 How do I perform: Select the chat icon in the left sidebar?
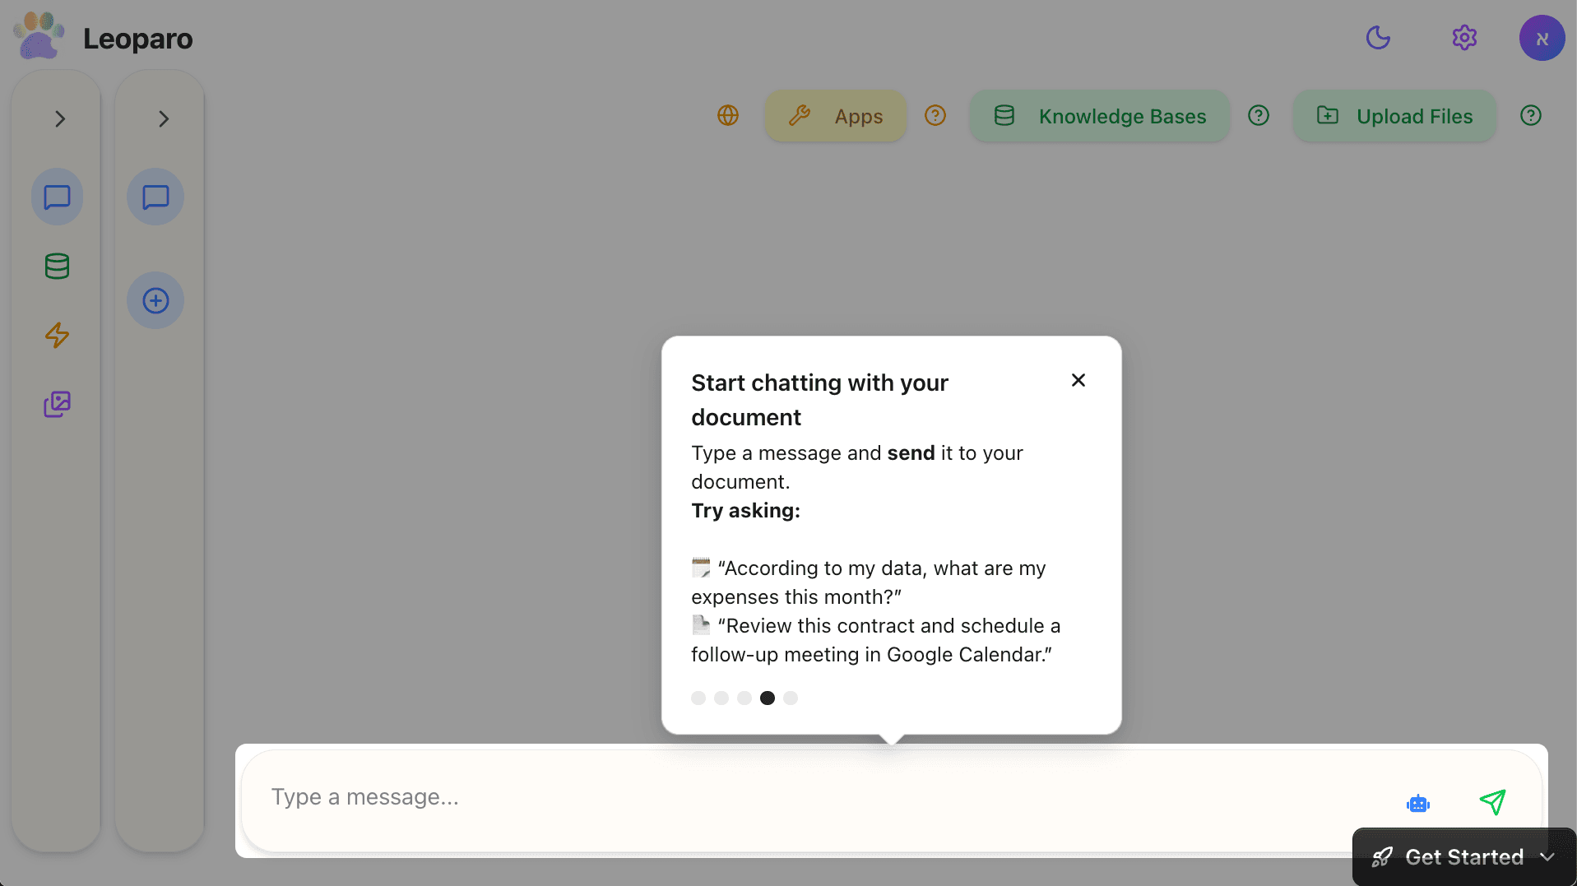[57, 197]
